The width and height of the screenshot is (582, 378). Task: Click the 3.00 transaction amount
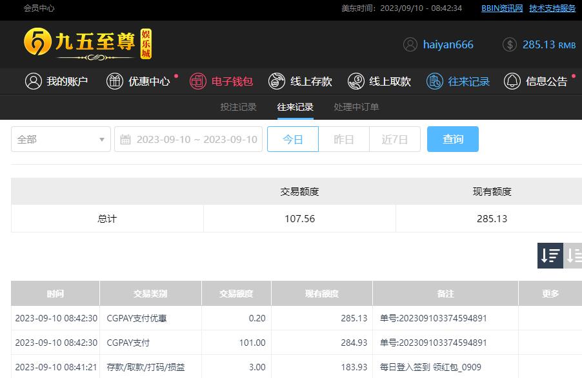[257, 367]
